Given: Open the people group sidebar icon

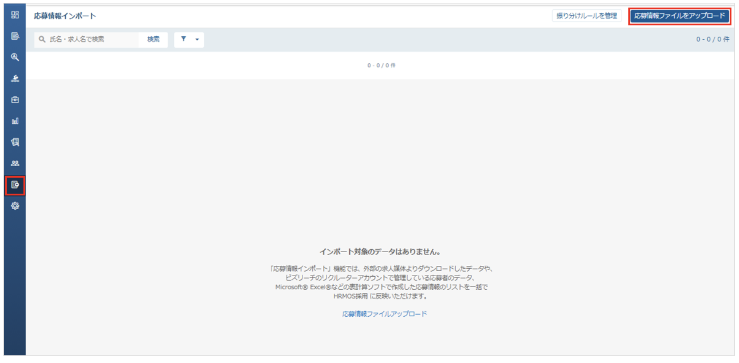Looking at the screenshot, I should click(15, 163).
